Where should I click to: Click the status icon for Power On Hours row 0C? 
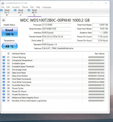pos(4,91)
